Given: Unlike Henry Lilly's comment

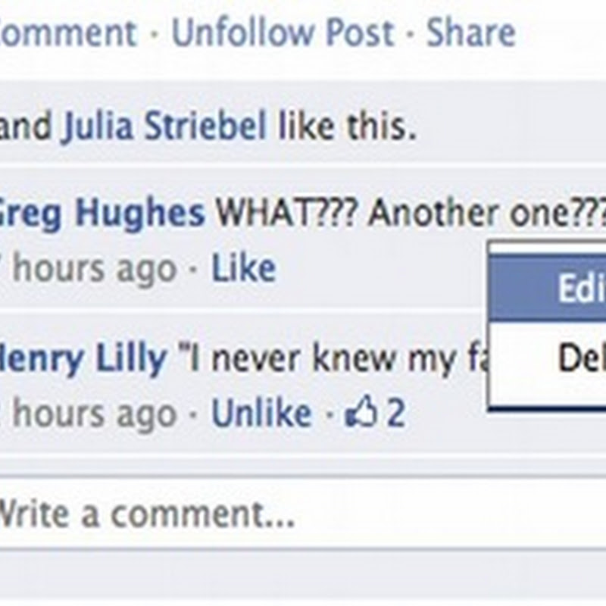Looking at the screenshot, I should [x=261, y=412].
